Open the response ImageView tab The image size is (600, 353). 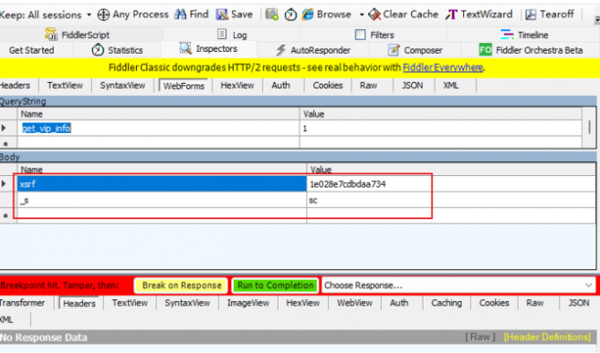[248, 303]
